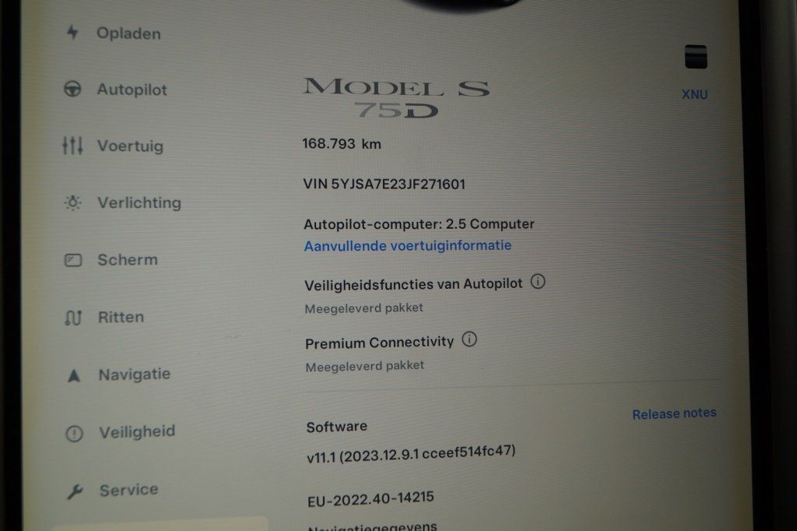This screenshot has height=531, width=797.
Task: Switch to the Opladen menu
Action: pos(128,33)
